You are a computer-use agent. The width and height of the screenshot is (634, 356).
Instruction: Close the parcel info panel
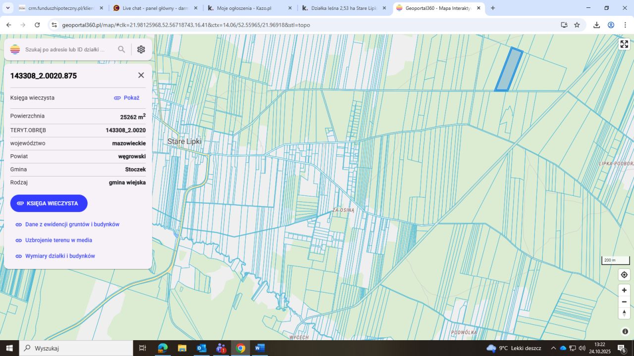[141, 75]
